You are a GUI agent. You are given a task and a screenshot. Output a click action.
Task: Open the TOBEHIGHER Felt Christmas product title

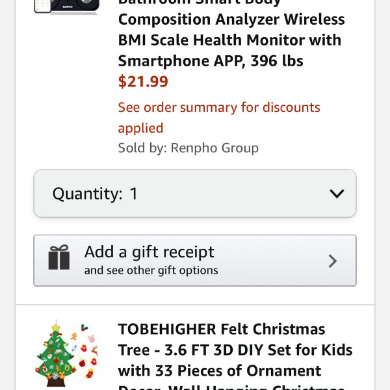point(222,329)
